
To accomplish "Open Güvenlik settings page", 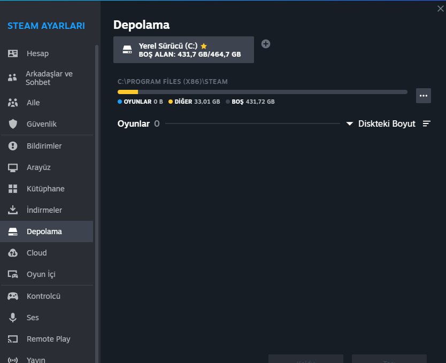I will coord(47,124).
